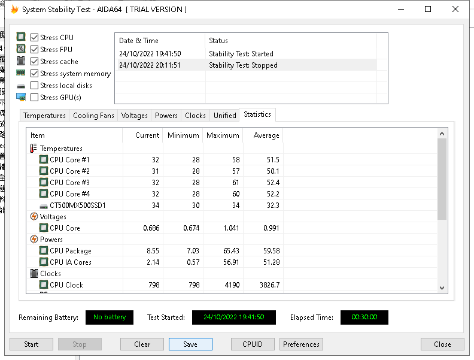Click the Minimum column header
Viewport: 474px width, 360px height.
click(x=183, y=135)
